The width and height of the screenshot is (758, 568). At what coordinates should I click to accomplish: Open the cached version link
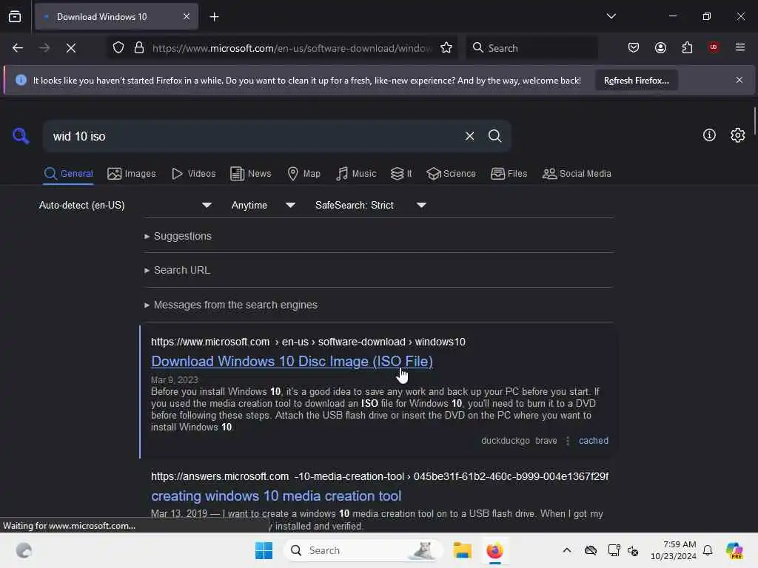(x=593, y=441)
